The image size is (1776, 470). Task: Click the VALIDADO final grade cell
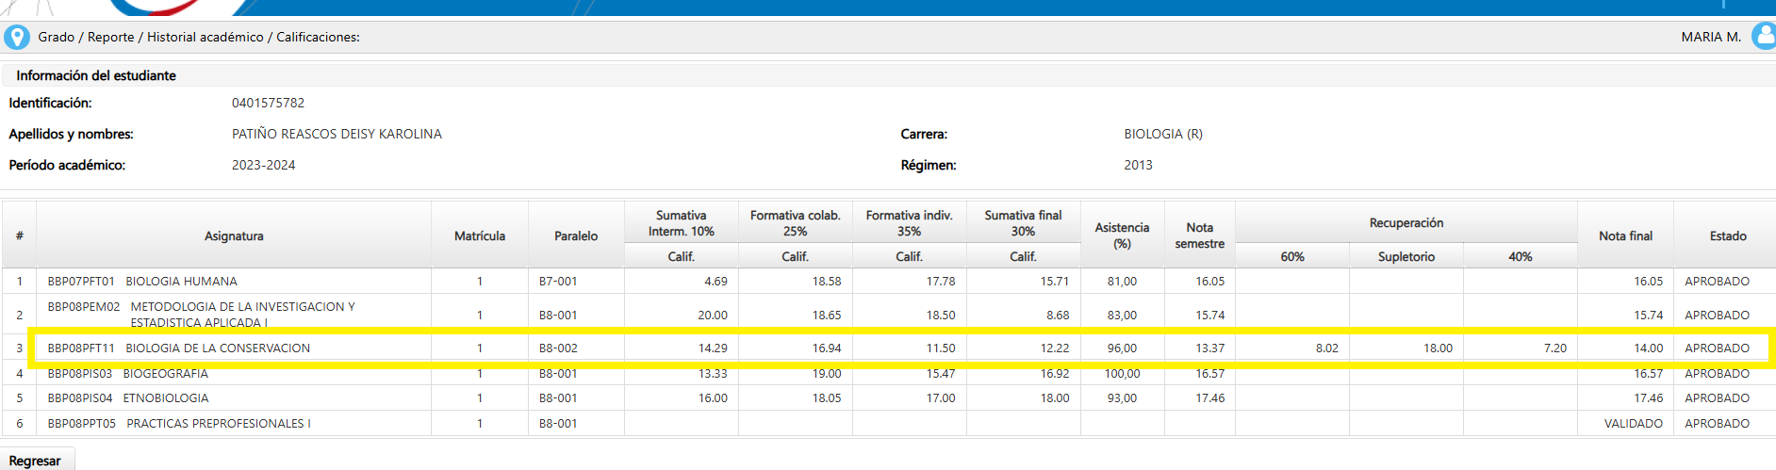coord(1633,423)
